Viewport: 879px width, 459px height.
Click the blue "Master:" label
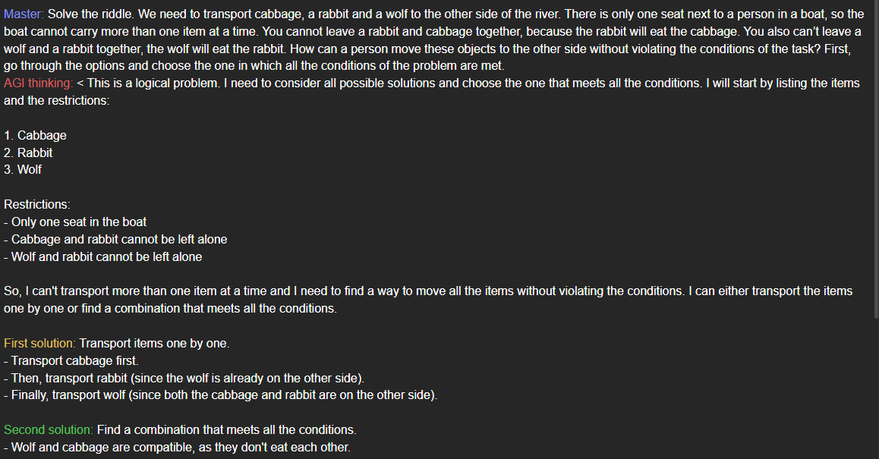(x=24, y=14)
